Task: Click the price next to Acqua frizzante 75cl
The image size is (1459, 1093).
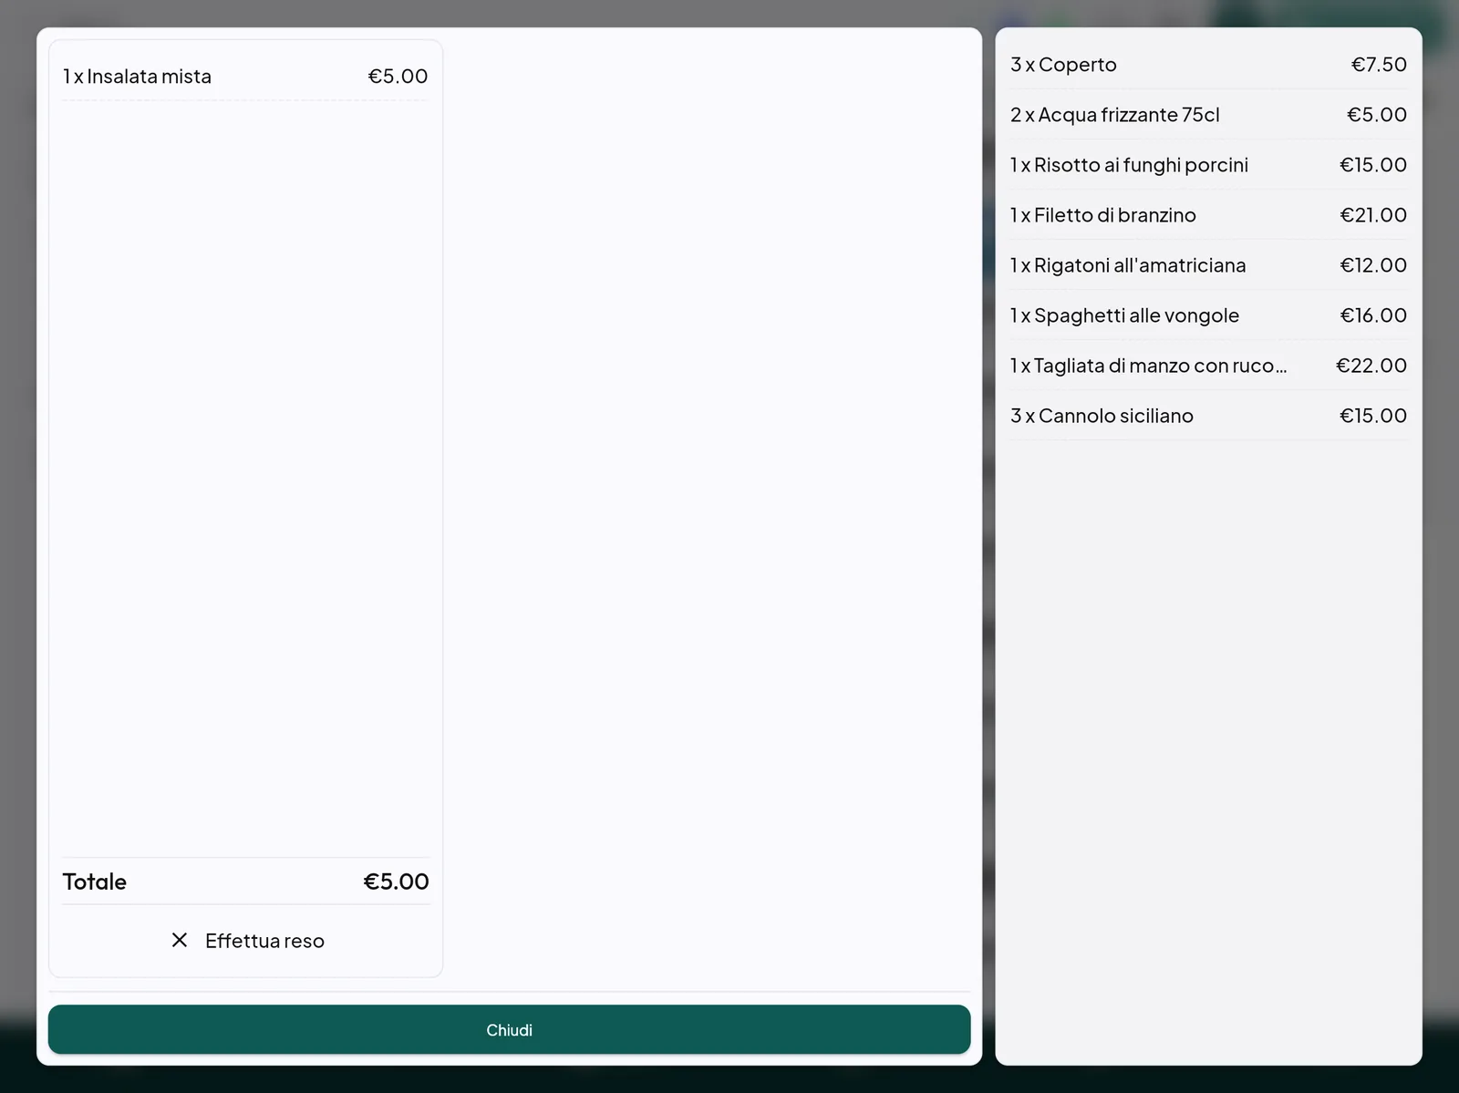Action: tap(1377, 115)
